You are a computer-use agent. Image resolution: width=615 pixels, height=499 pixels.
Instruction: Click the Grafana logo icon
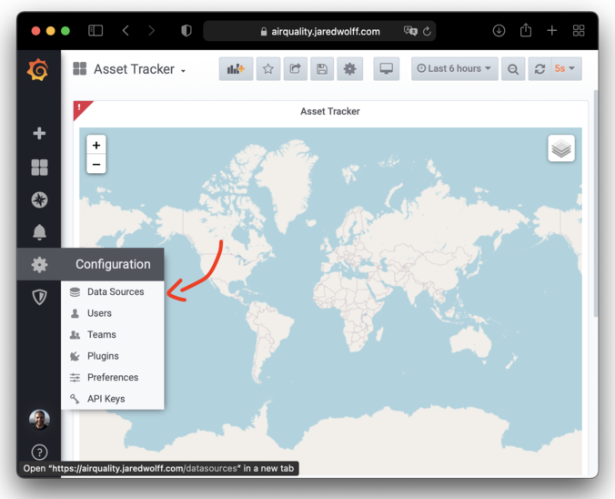38,70
